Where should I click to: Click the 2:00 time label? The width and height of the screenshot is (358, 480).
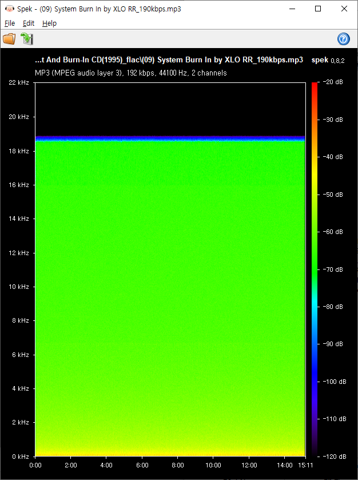coord(71,465)
